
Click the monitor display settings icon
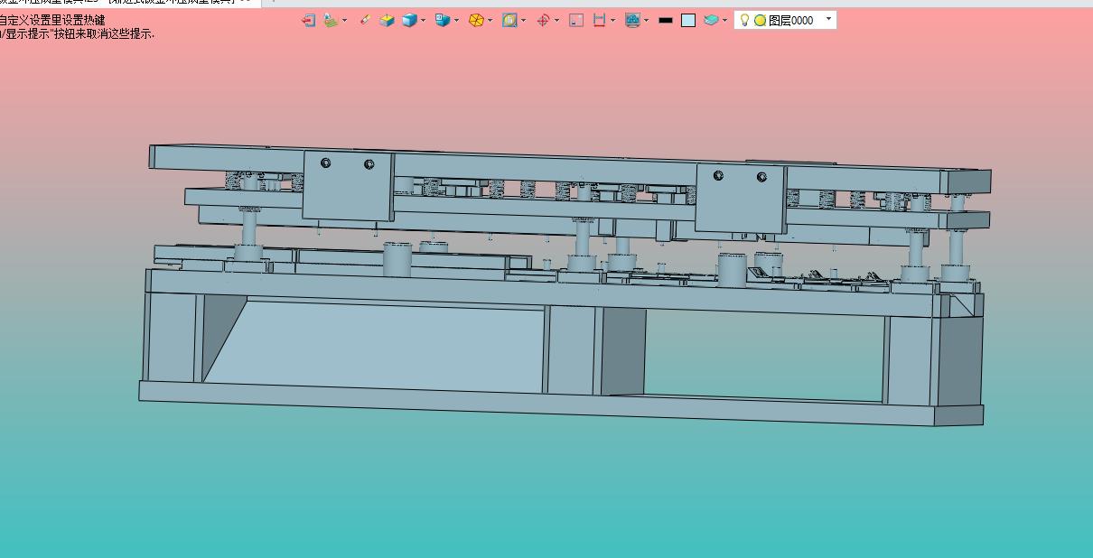pyautogui.click(x=632, y=20)
